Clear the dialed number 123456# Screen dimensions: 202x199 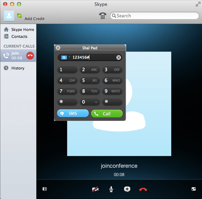[x=118, y=57]
